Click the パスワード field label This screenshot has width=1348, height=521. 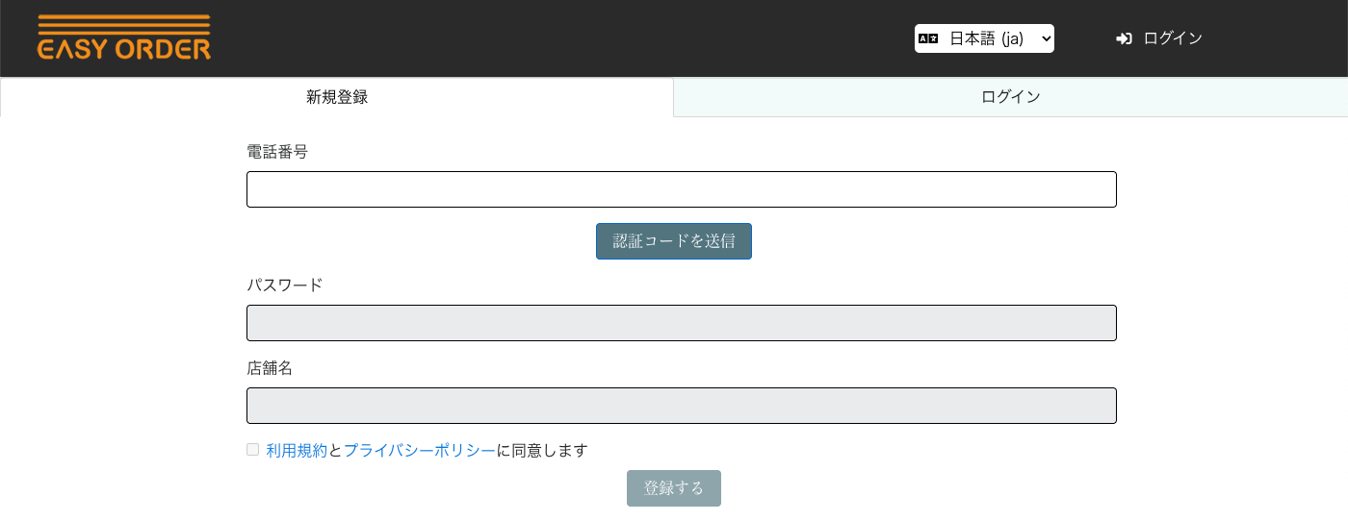coord(285,285)
